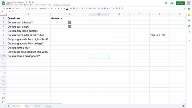Open the Borders tool icon
The width and height of the screenshot is (192, 108).
click(x=74, y=8)
